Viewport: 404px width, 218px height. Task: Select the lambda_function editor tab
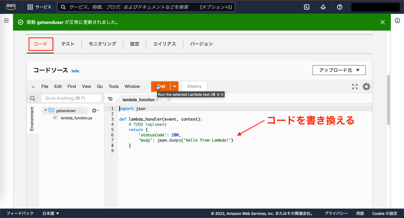(138, 100)
